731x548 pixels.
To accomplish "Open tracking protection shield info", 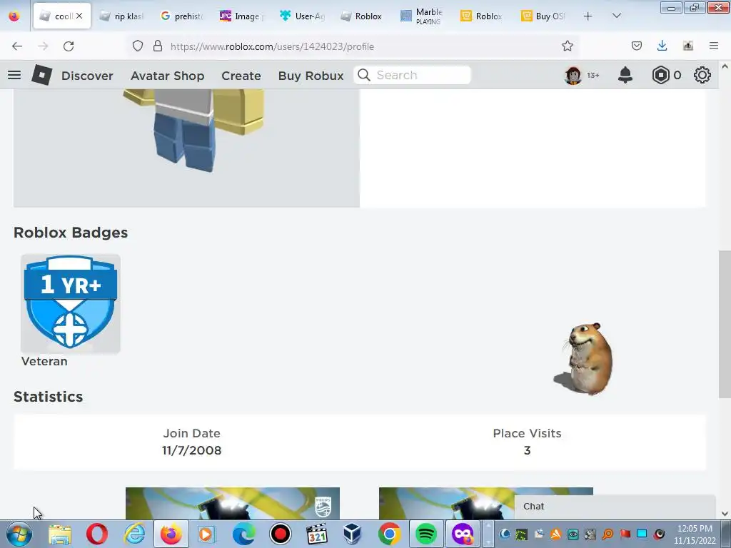I will 138,46.
